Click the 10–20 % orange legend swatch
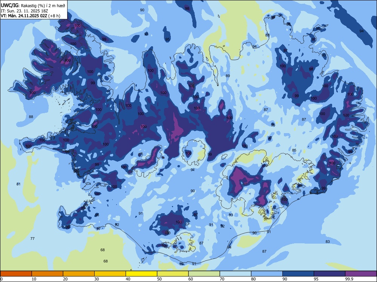The image size is (377, 282). pyautogui.click(x=48, y=274)
